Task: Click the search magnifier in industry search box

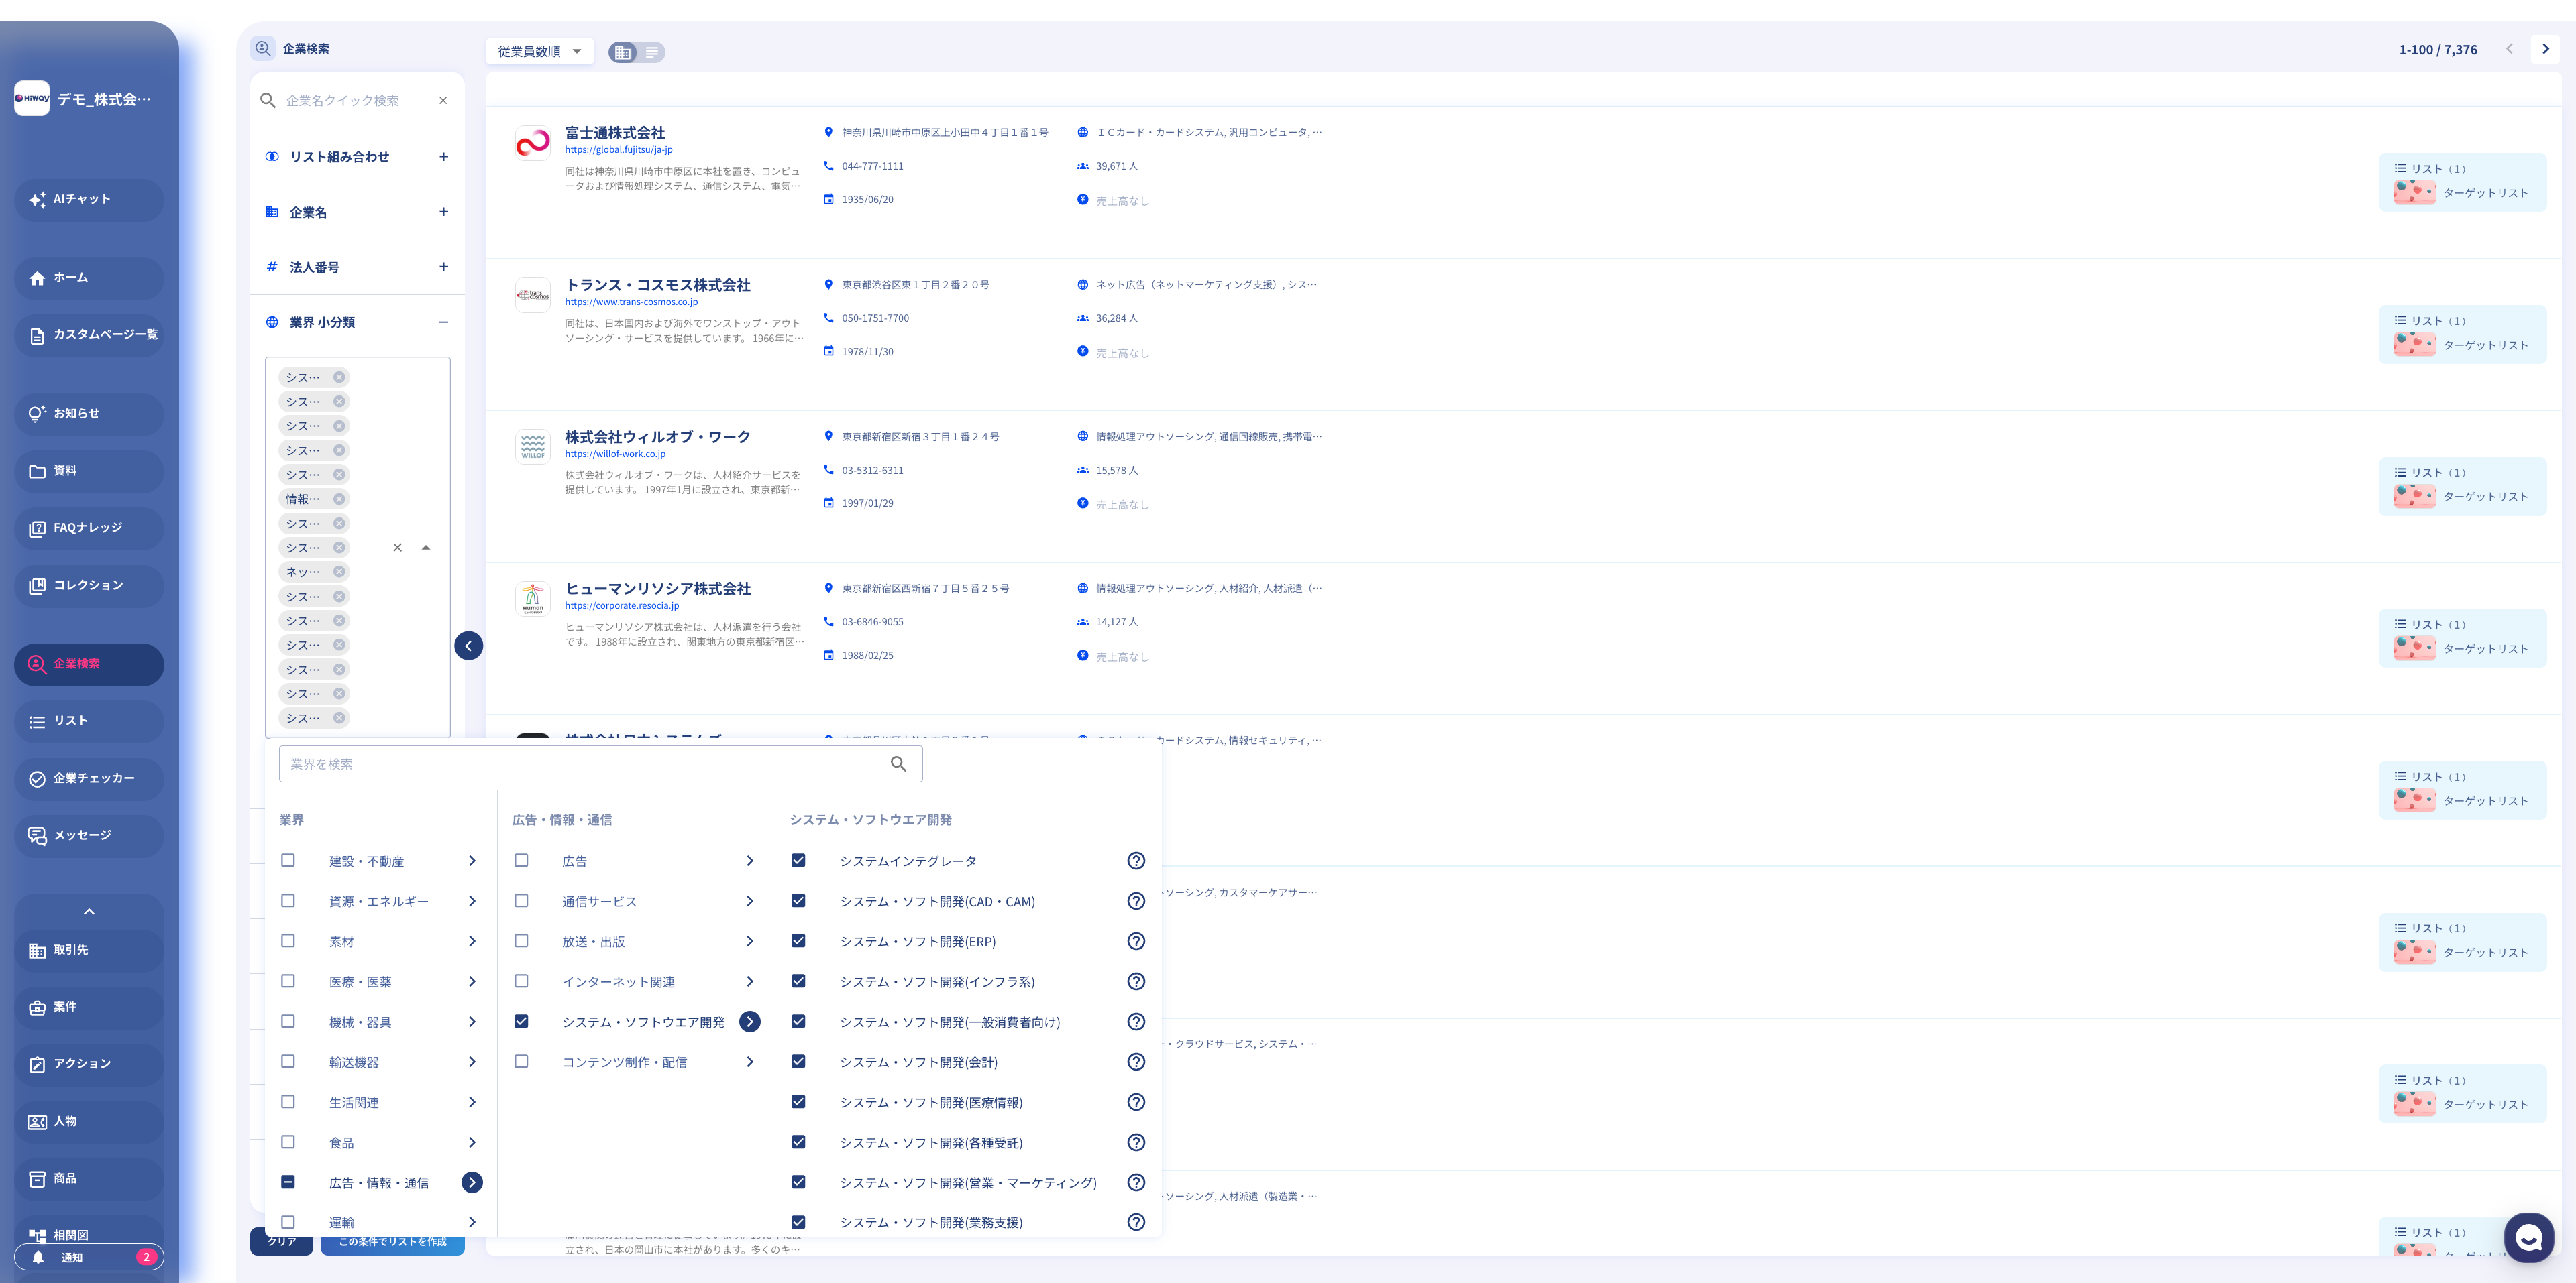Action: point(898,764)
